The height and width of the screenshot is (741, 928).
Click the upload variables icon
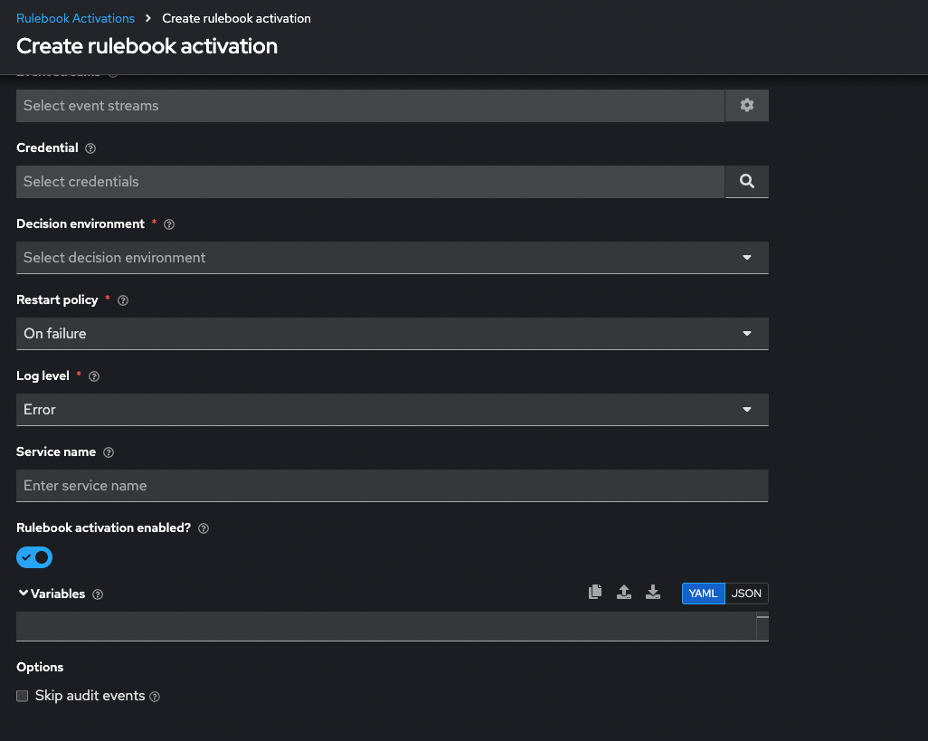pos(623,593)
